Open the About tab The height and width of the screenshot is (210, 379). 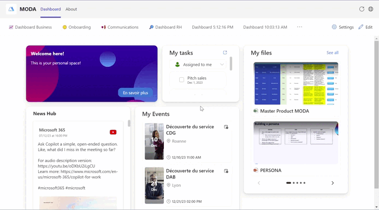(71, 9)
